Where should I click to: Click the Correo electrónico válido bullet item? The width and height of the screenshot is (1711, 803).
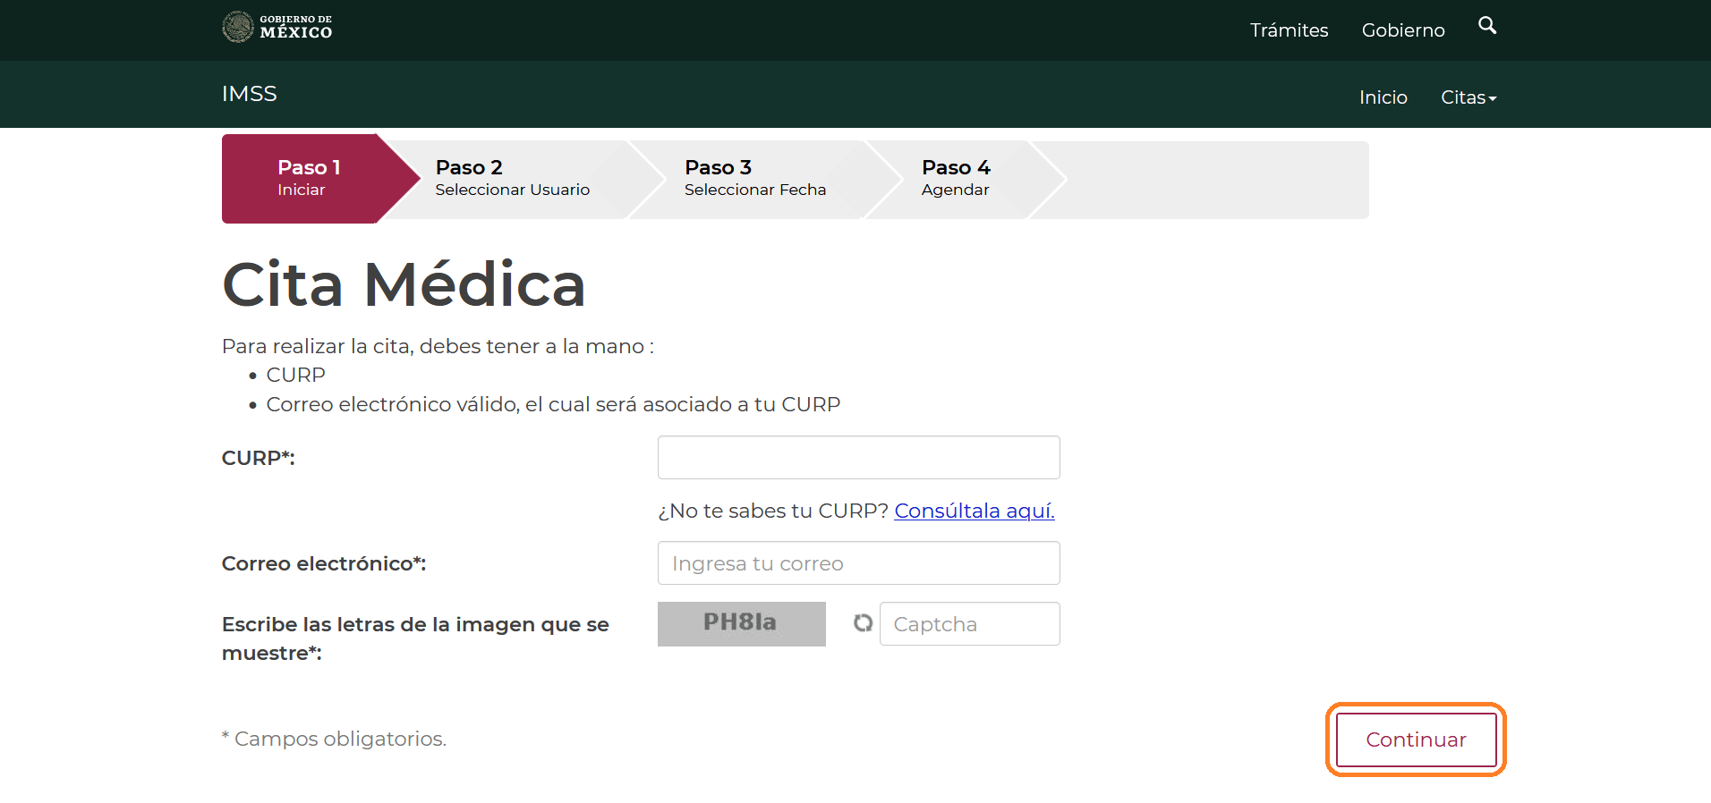(x=553, y=404)
